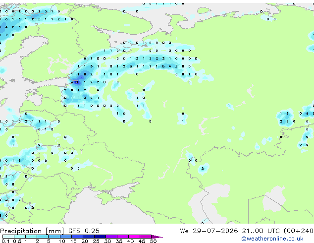Click the 'Precipitation [mm]' title text
The image size is (314, 243).
32,231
